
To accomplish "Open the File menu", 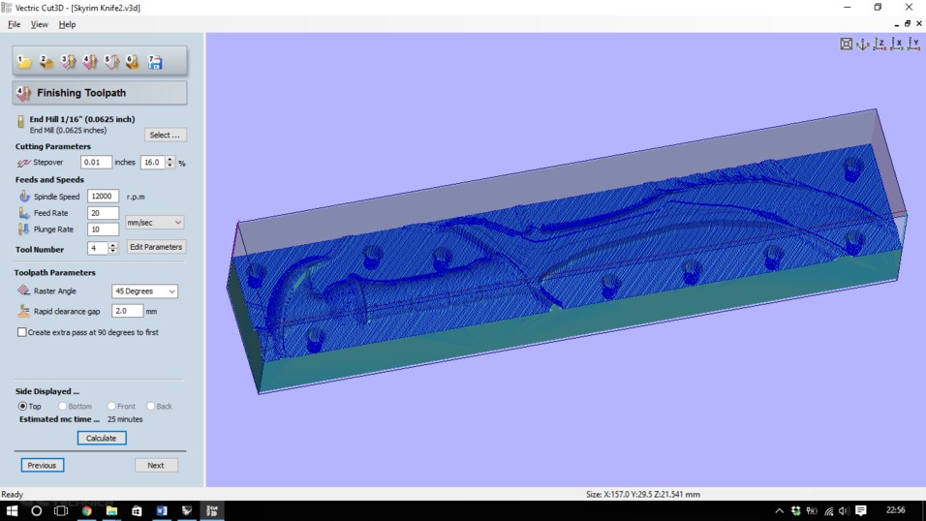I will [x=15, y=24].
